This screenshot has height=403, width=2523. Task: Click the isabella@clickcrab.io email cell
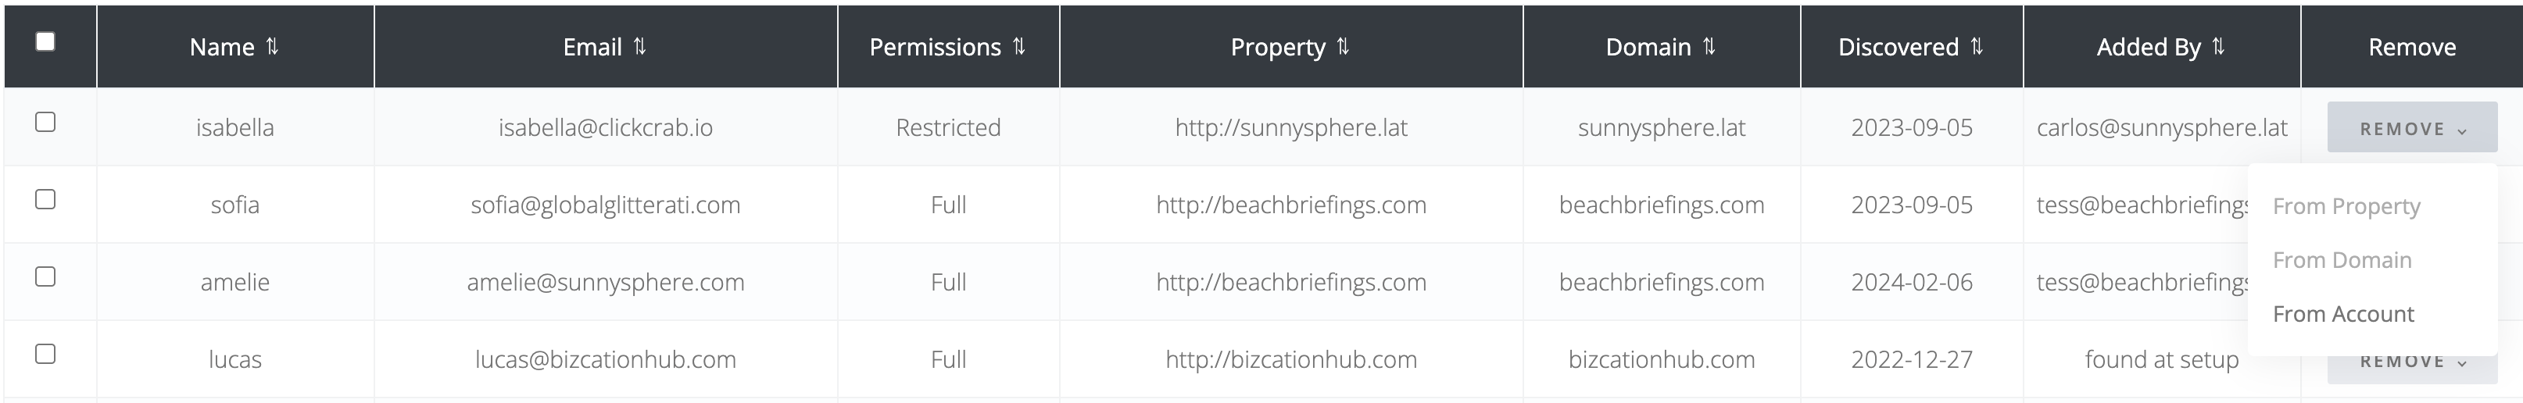pyautogui.click(x=605, y=128)
